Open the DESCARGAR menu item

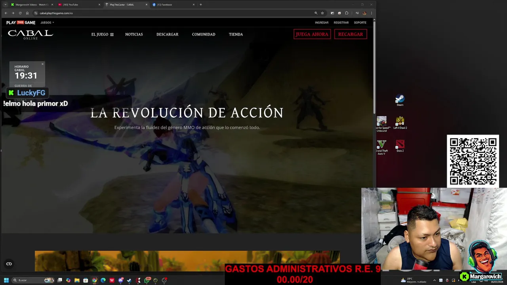click(167, 34)
